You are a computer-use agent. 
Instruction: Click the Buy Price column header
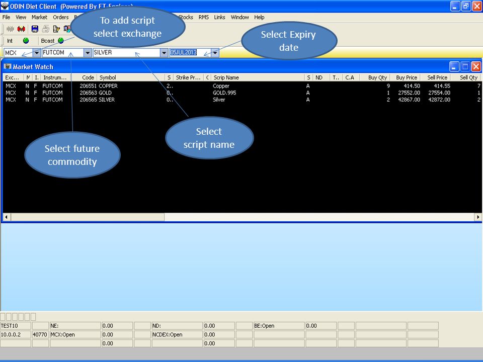click(406, 77)
